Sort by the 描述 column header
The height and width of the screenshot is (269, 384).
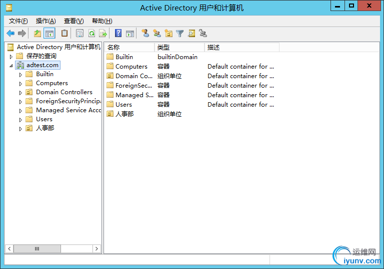tap(242, 47)
